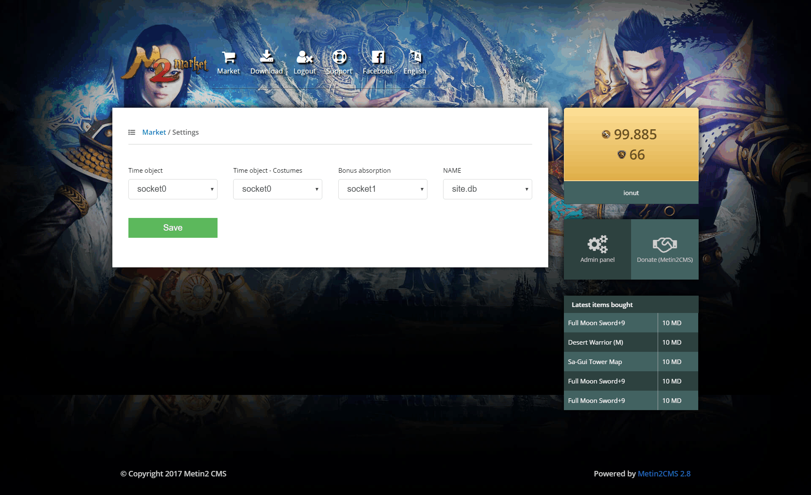Click the English language icon
Viewport: 811px width, 495px height.
click(x=415, y=57)
